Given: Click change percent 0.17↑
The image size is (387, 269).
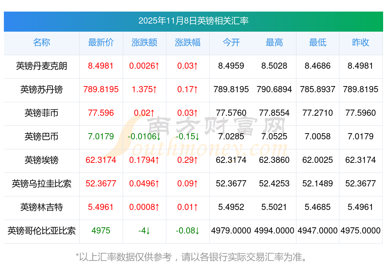Looking at the screenshot, I should (188, 89).
